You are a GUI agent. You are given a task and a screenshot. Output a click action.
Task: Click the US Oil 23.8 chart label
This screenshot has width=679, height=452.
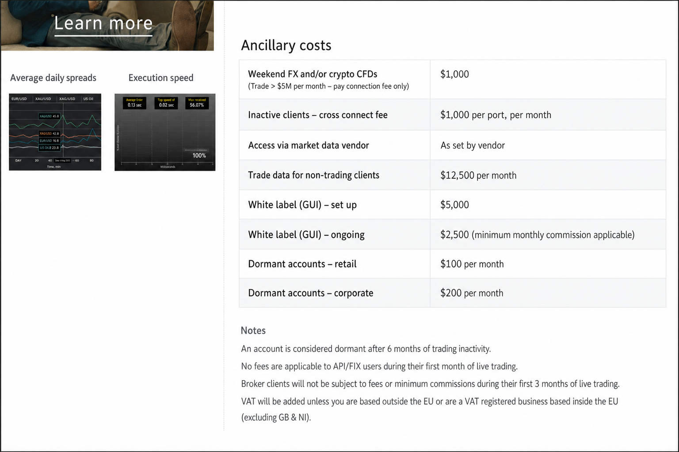pyautogui.click(x=49, y=148)
